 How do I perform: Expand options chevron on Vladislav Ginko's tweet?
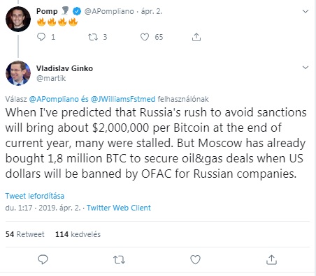pyautogui.click(x=306, y=68)
